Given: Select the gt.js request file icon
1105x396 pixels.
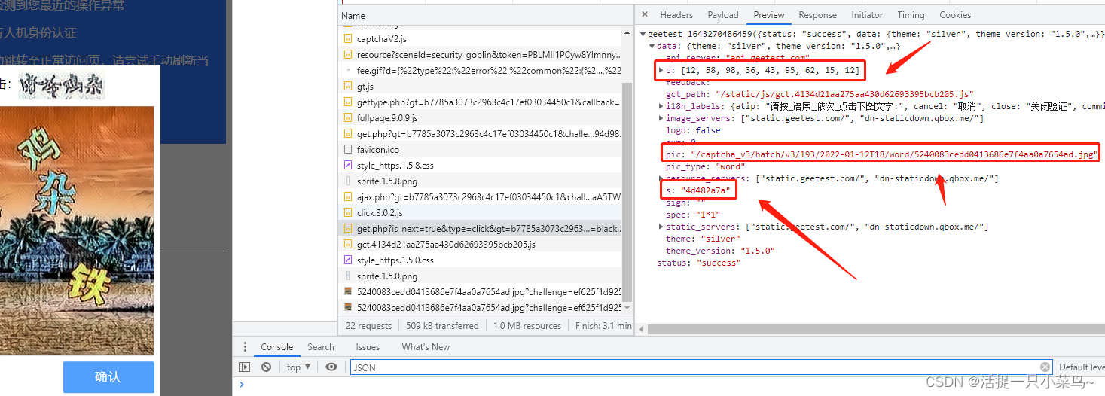Looking at the screenshot, I should point(348,87).
